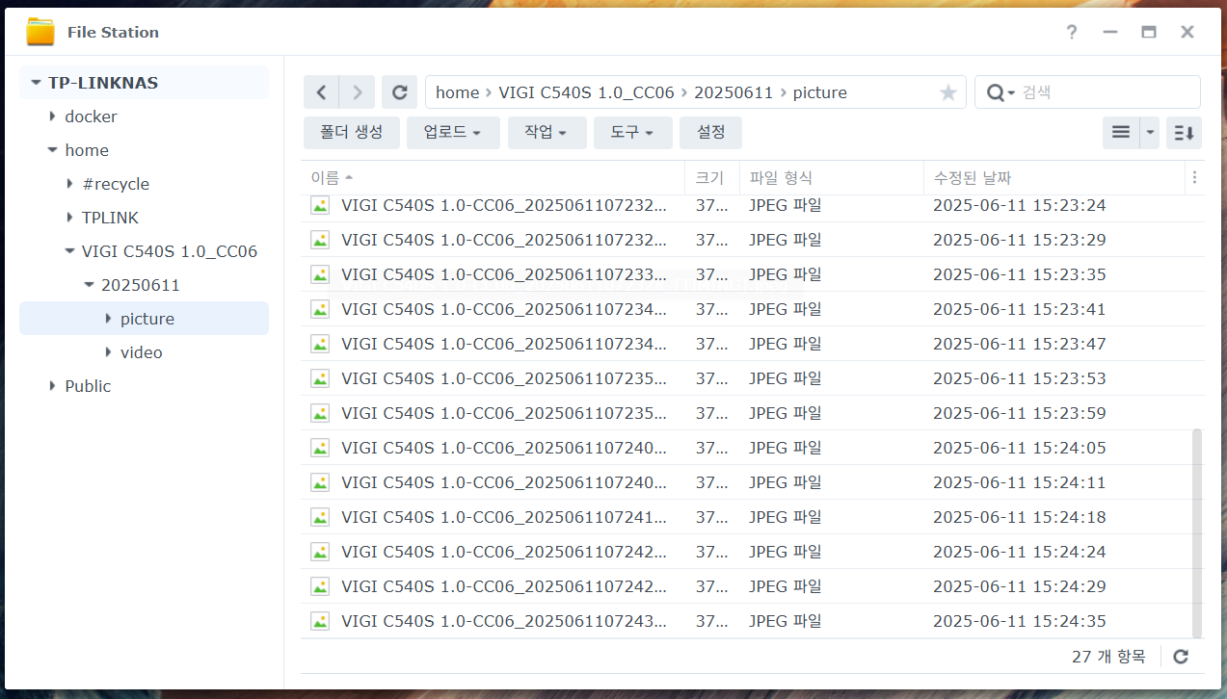Click the File Station folder logo
The image size is (1227, 699).
coord(40,32)
